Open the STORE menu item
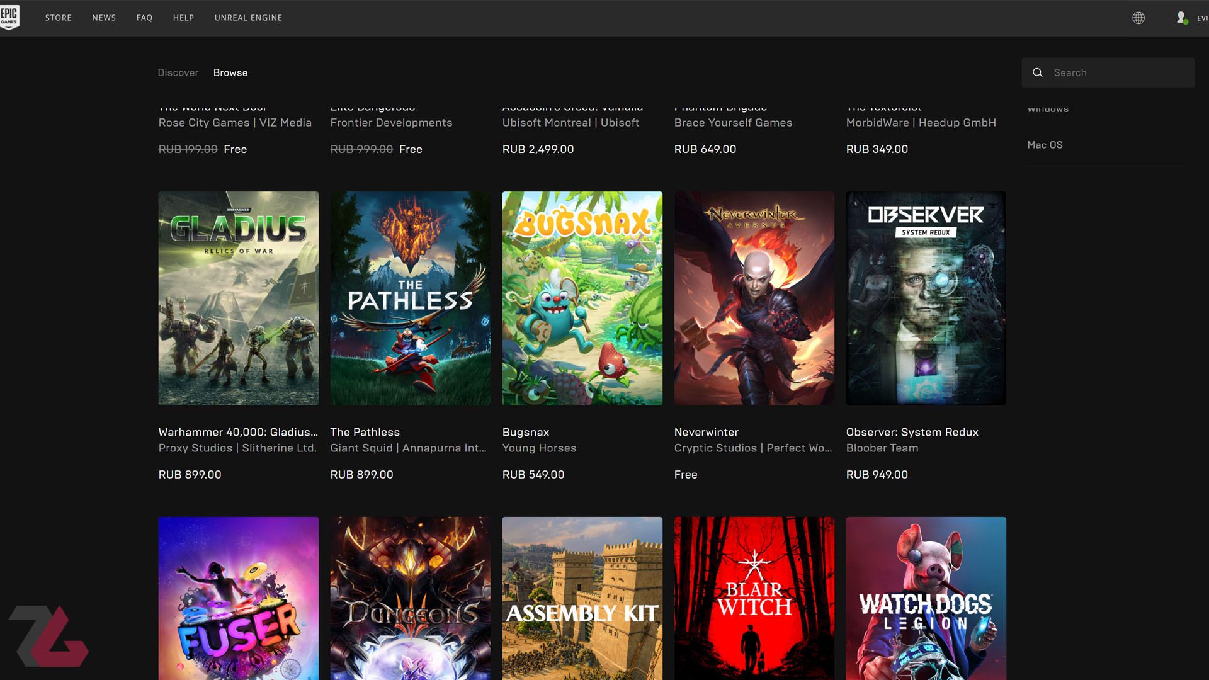This screenshot has width=1209, height=680. 59,18
